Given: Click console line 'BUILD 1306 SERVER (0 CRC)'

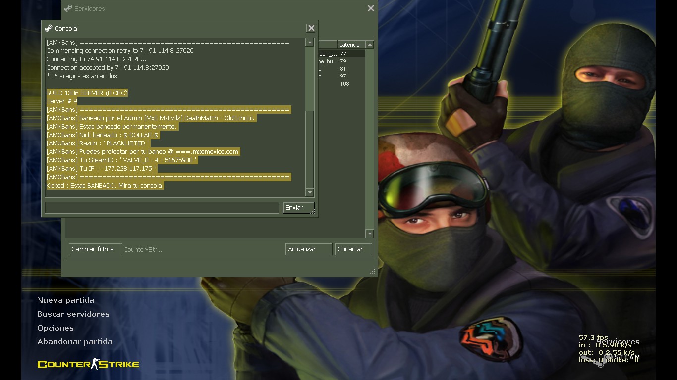Looking at the screenshot, I should coord(87,93).
